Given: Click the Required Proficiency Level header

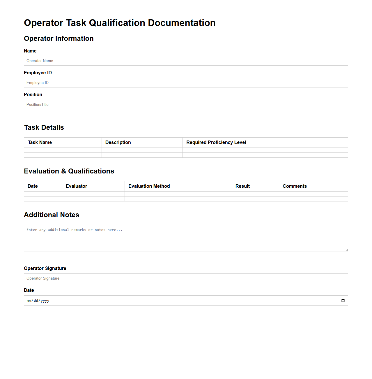Looking at the screenshot, I should click(216, 142).
